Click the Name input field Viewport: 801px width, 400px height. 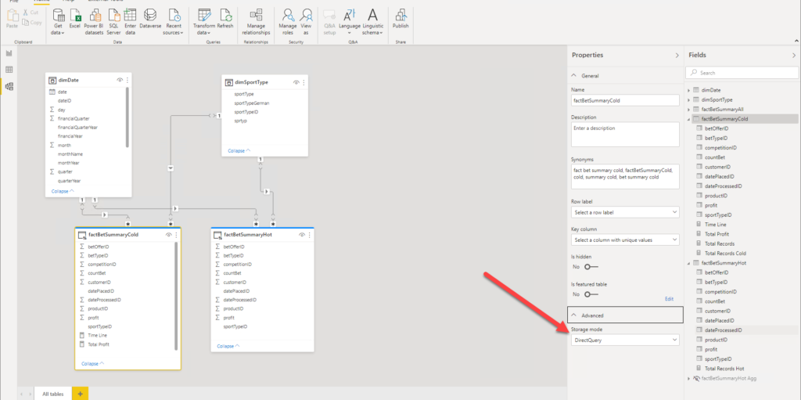(625, 101)
